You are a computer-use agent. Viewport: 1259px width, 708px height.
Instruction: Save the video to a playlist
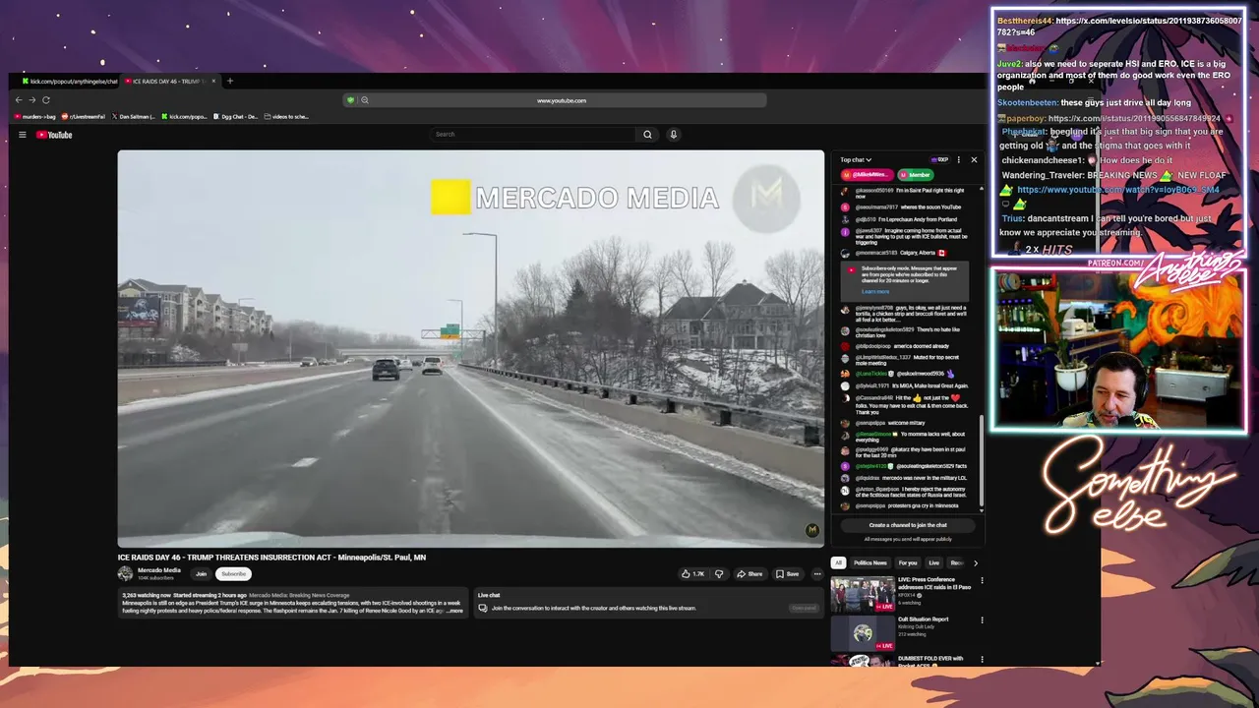(787, 574)
